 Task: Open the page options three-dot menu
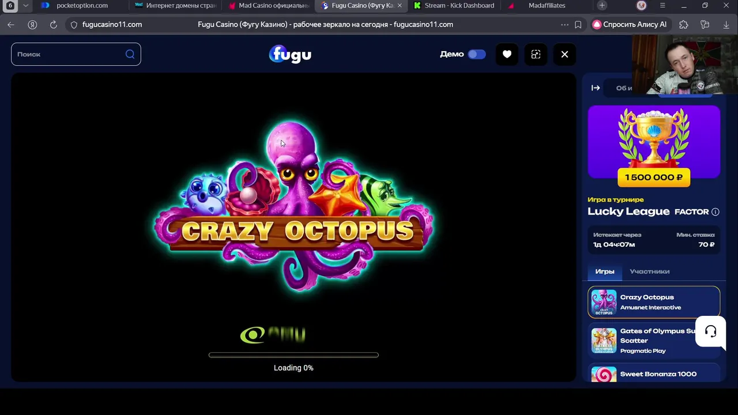564,25
